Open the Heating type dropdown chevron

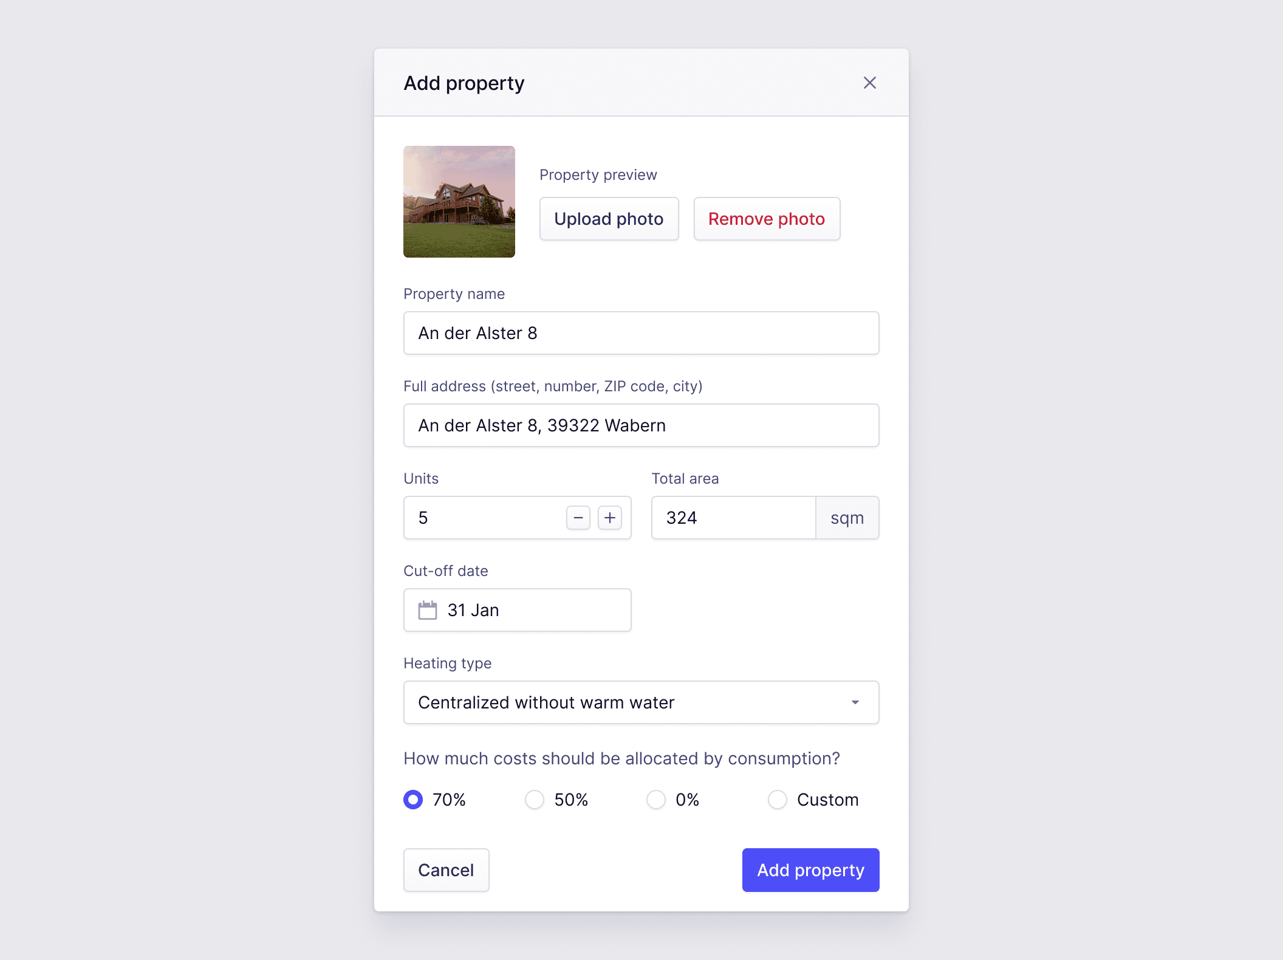point(855,702)
